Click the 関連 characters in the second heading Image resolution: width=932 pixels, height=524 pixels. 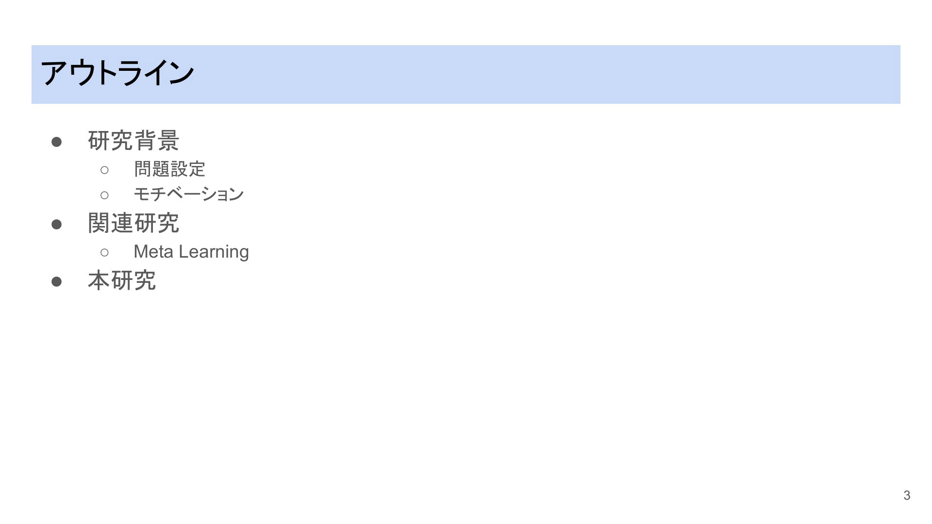110,223
